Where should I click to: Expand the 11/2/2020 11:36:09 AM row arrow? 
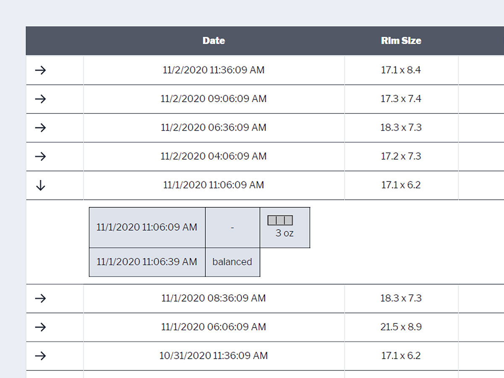pos(40,70)
